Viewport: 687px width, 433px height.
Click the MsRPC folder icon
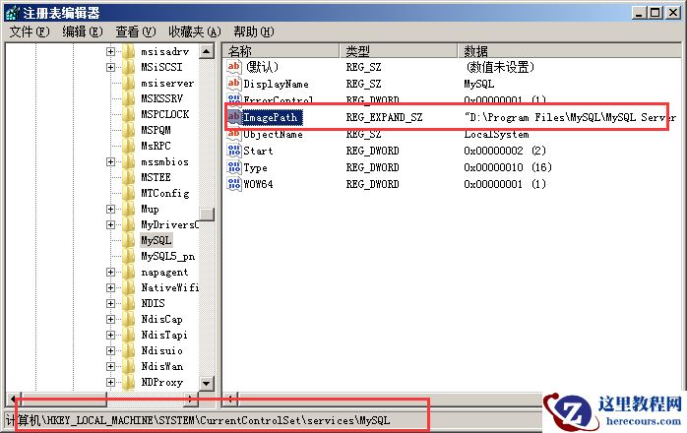coord(128,146)
